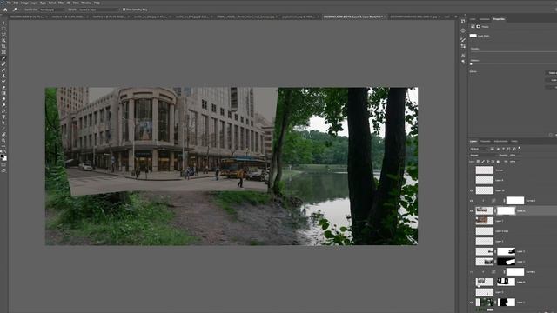
Task: Toggle lock image pixels in Layers panel
Action: [483, 162]
